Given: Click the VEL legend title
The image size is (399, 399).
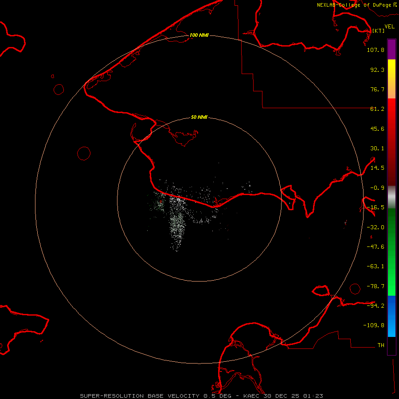Looking at the screenshot, I should pyautogui.click(x=389, y=27).
